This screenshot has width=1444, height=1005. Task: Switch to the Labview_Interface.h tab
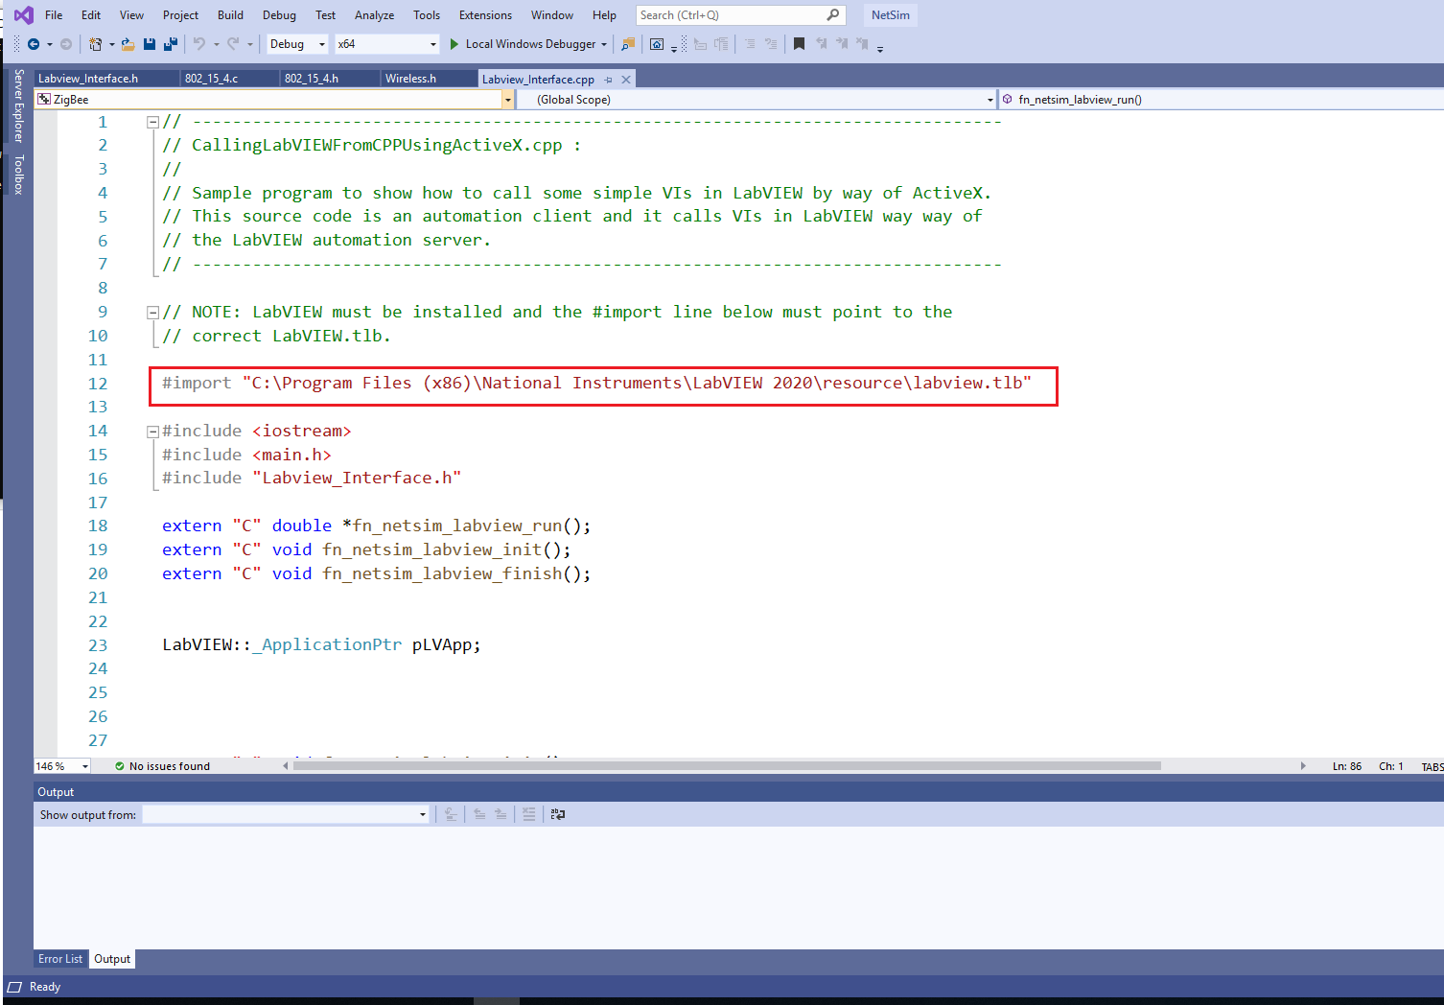pyautogui.click(x=106, y=79)
